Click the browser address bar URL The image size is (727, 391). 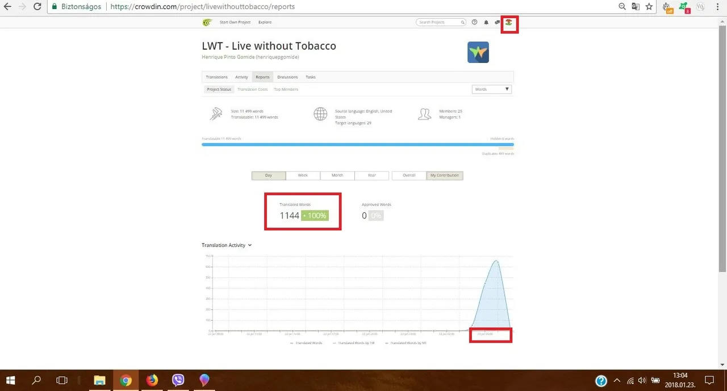pyautogui.click(x=202, y=7)
